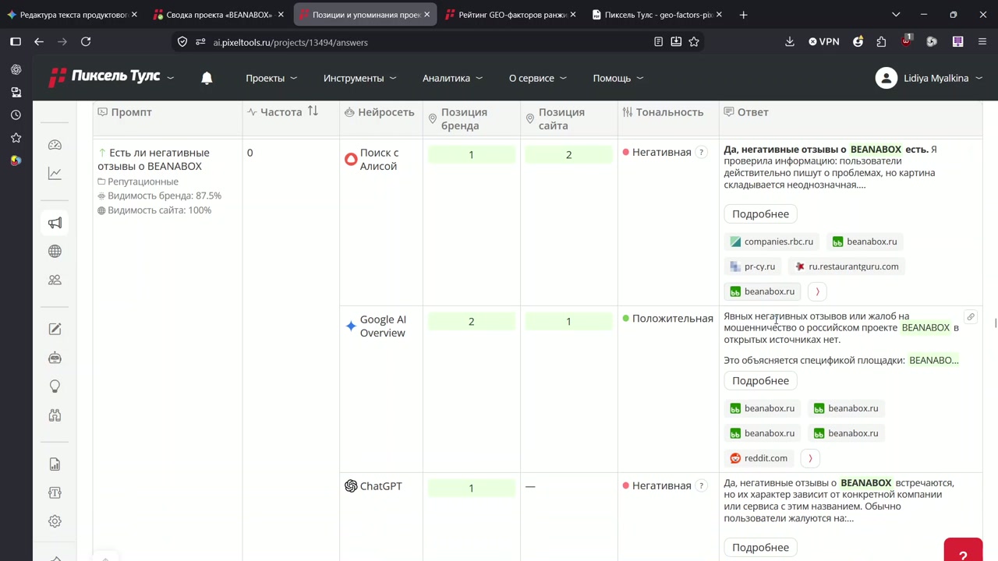The height and width of the screenshot is (561, 998).
Task: Open the dashboard gauge icon in the sidebar
Action: [x=55, y=145]
